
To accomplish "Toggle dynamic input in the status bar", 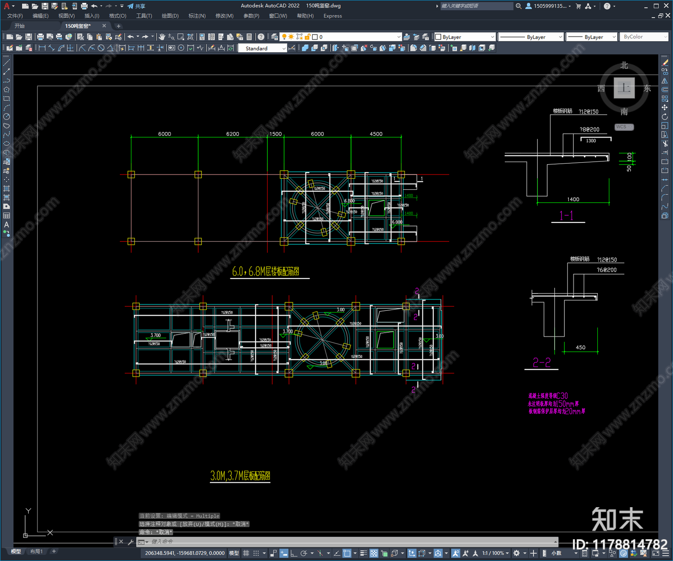I will pos(284,553).
